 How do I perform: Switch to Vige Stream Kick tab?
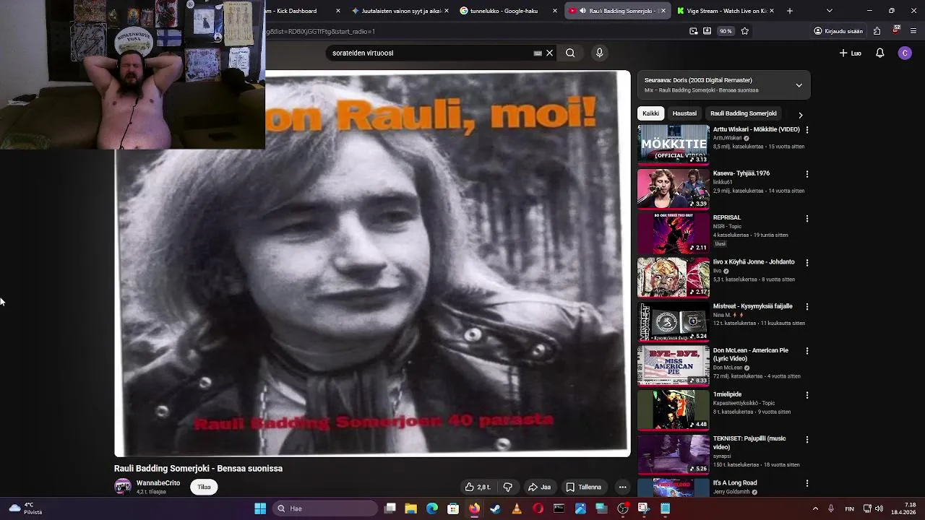725,11
